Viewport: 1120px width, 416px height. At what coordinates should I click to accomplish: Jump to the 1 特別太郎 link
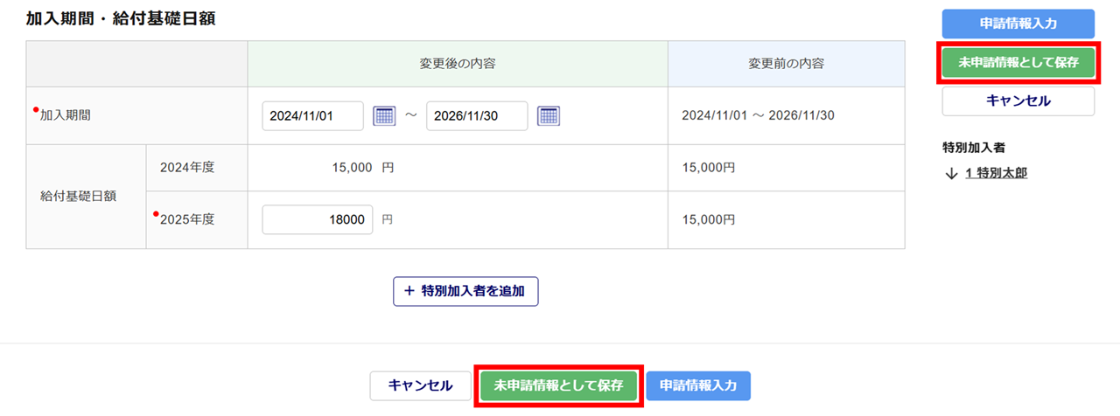996,173
